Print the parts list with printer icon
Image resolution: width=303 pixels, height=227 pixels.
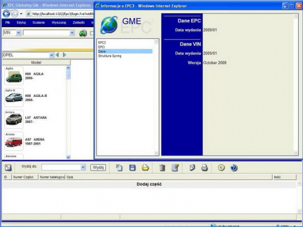tap(204, 168)
